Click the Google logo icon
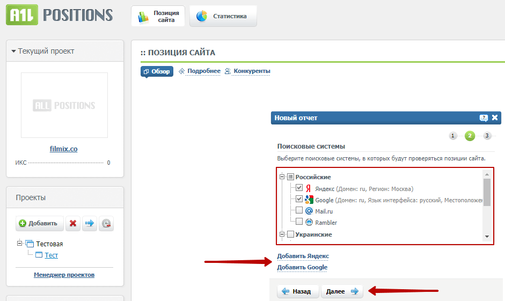Image resolution: width=505 pixels, height=301 pixels. pyautogui.click(x=309, y=200)
